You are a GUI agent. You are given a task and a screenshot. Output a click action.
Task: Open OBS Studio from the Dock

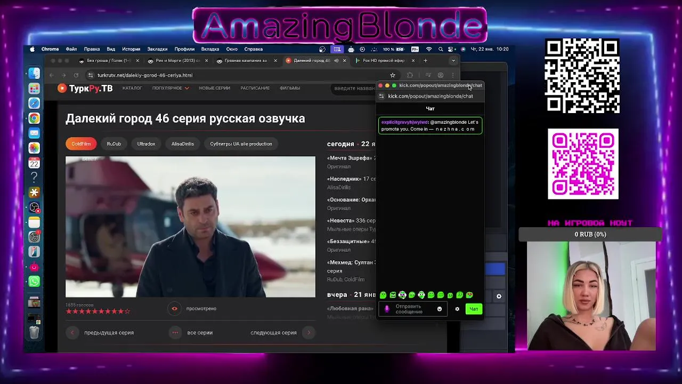pos(34,207)
